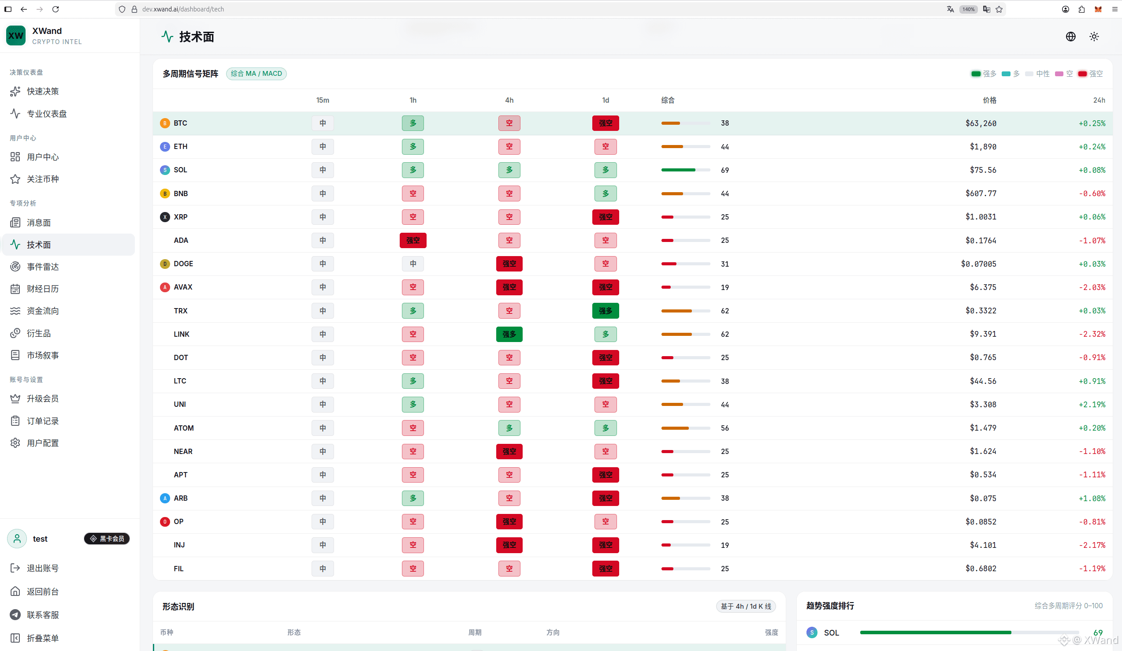Screen dimensions: 1122x651
Task: Click the 24h column header
Action: pos(1099,100)
